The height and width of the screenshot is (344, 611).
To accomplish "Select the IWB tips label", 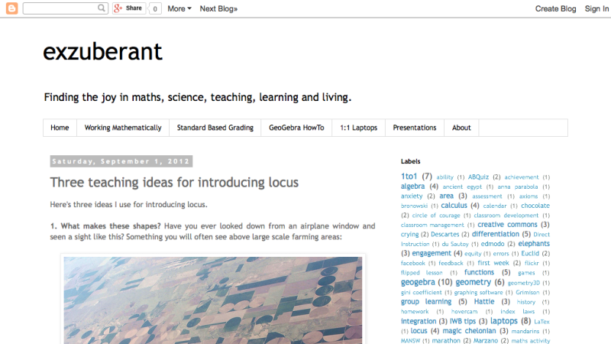I will click(x=463, y=321).
